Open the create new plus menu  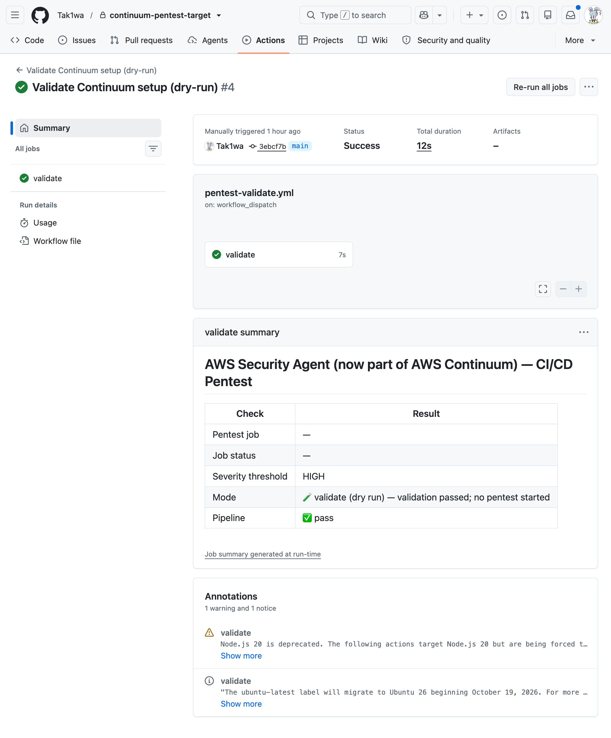tap(474, 15)
